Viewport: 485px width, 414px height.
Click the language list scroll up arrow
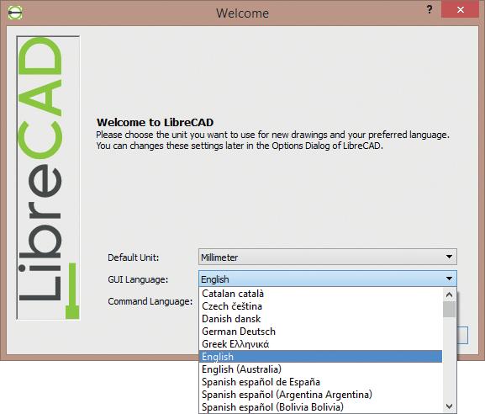pyautogui.click(x=449, y=295)
